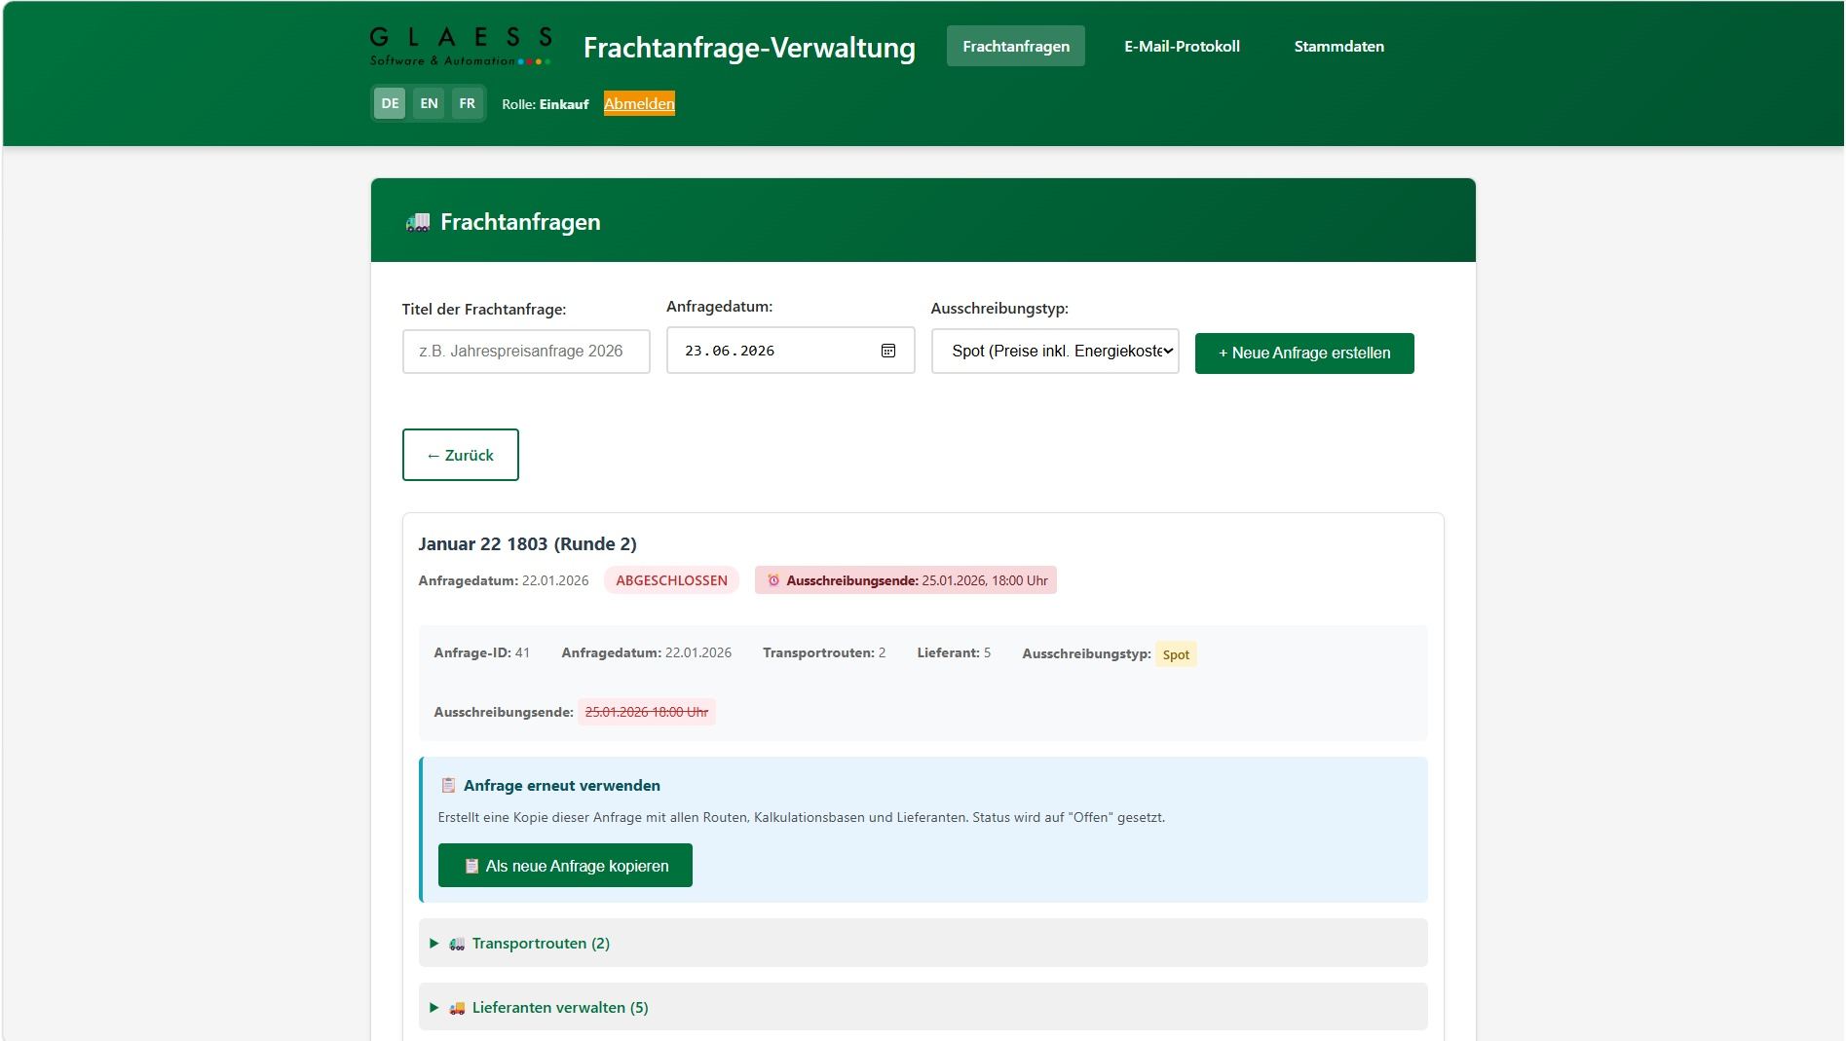This screenshot has height=1041, width=1846.
Task: Expand the Transportrouten (2) section
Action: tap(923, 943)
